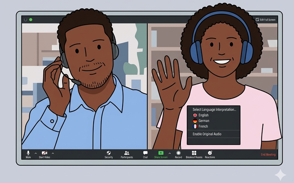Viewport: 294px width, 183px height.
Task: Expand the audio options arrow beside Mute
Action: (36, 153)
